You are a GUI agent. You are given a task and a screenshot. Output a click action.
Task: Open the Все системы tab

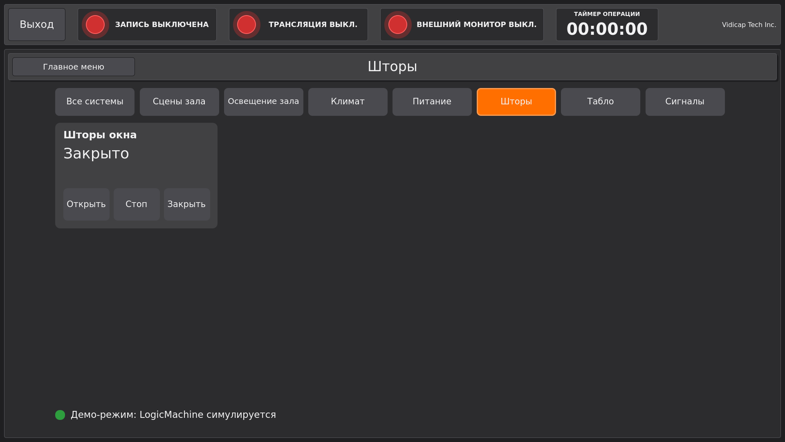pos(95,102)
